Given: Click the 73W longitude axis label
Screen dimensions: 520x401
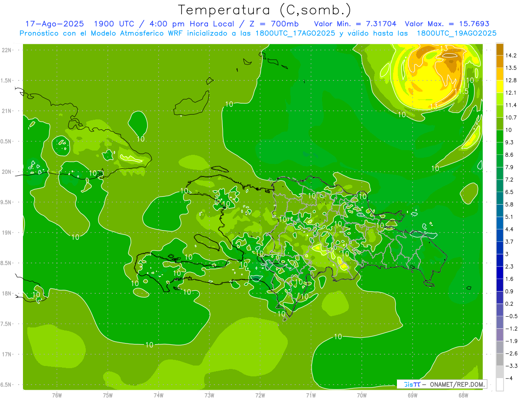Looking at the screenshot, I should coord(209,395).
